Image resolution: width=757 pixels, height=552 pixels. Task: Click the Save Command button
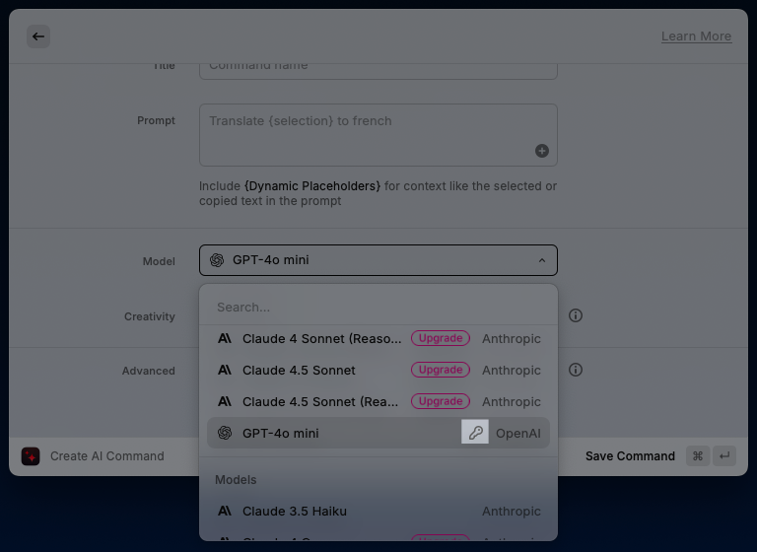coord(630,456)
